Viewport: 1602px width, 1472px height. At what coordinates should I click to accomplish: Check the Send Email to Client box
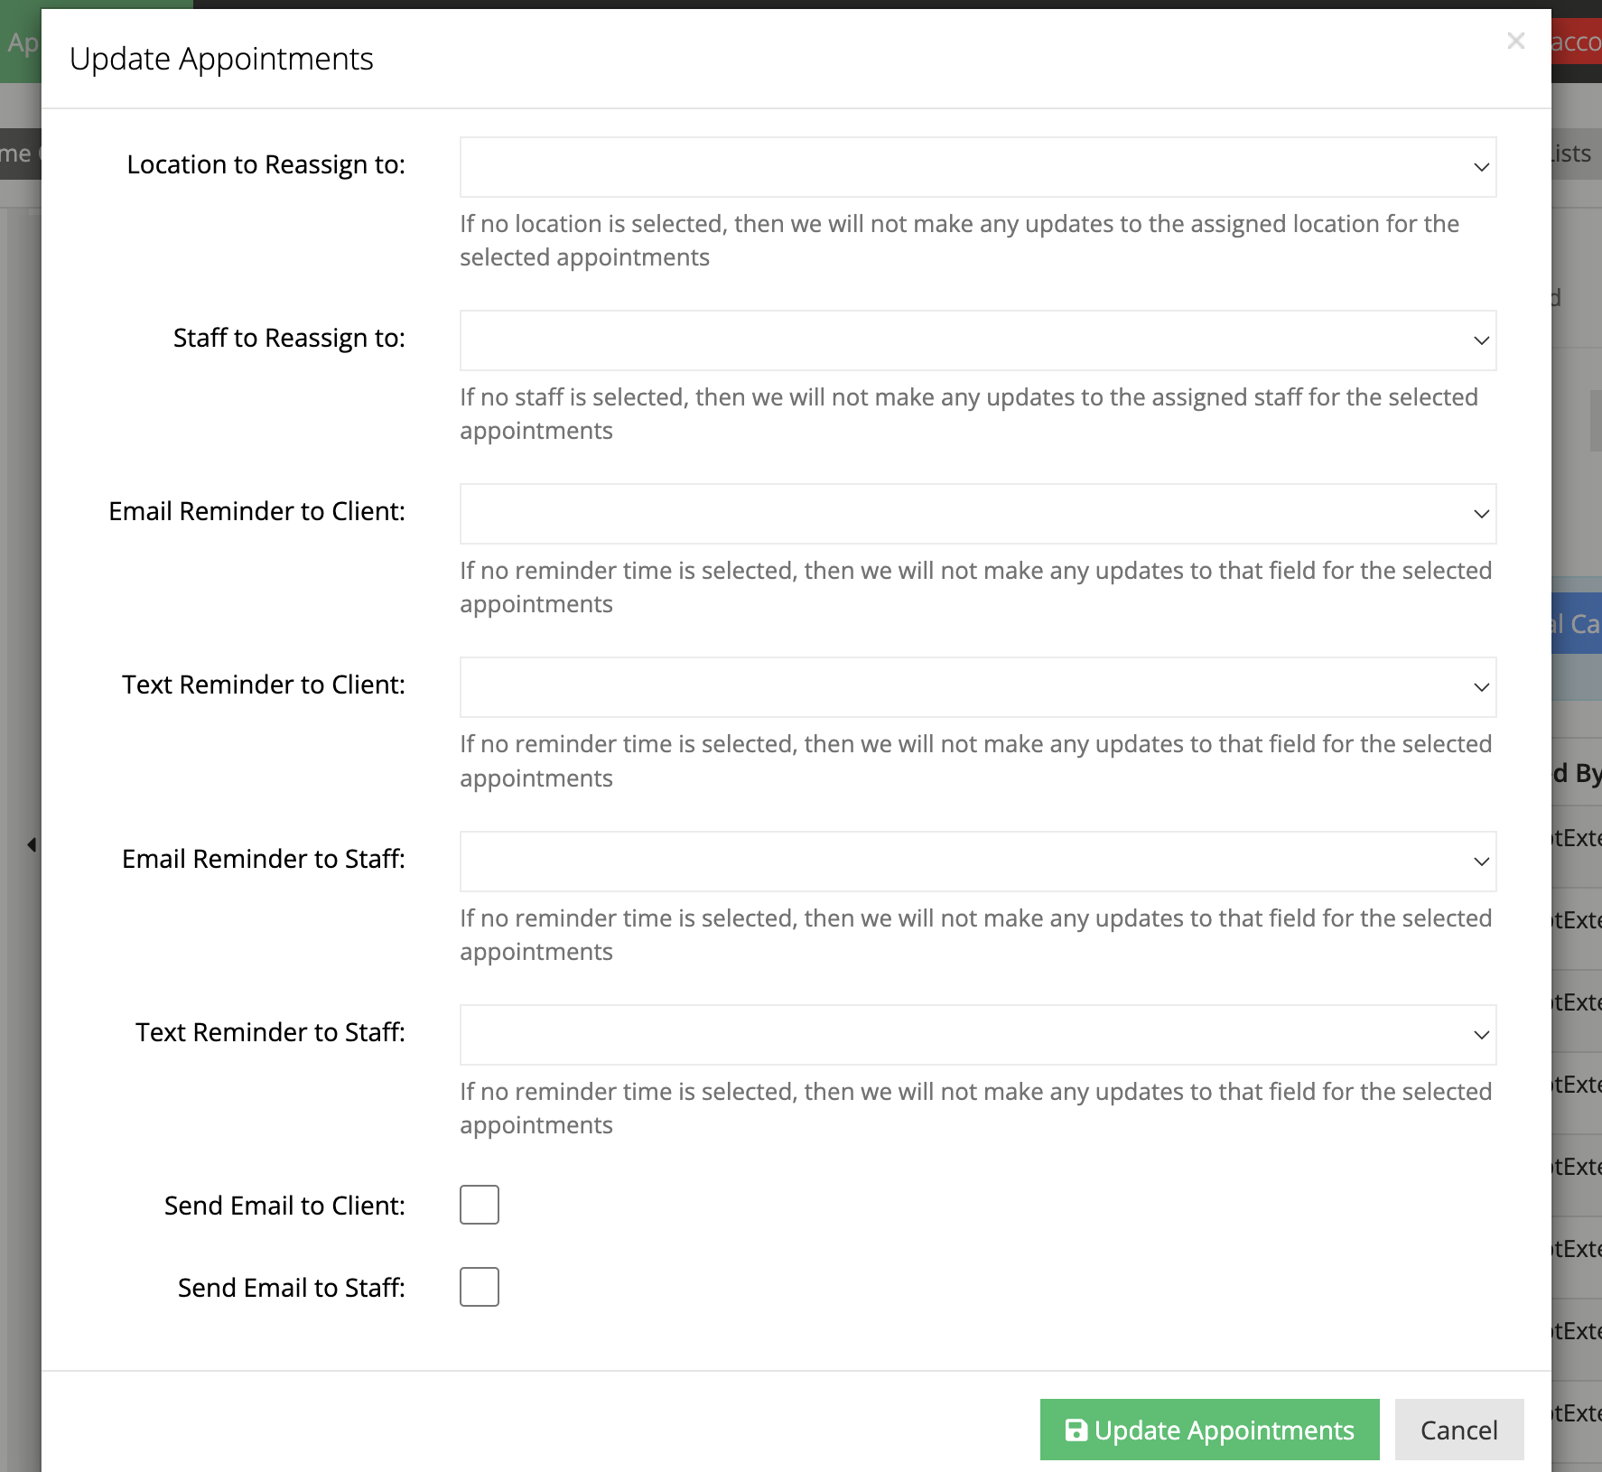480,1204
